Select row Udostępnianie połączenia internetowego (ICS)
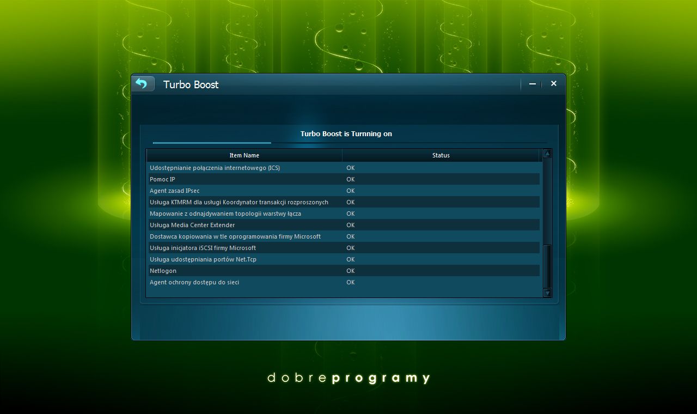The image size is (697, 414). point(343,168)
